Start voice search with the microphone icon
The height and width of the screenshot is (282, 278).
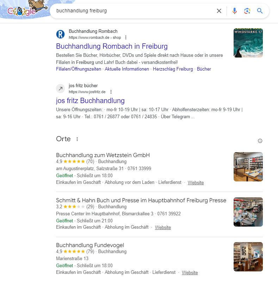point(235,11)
